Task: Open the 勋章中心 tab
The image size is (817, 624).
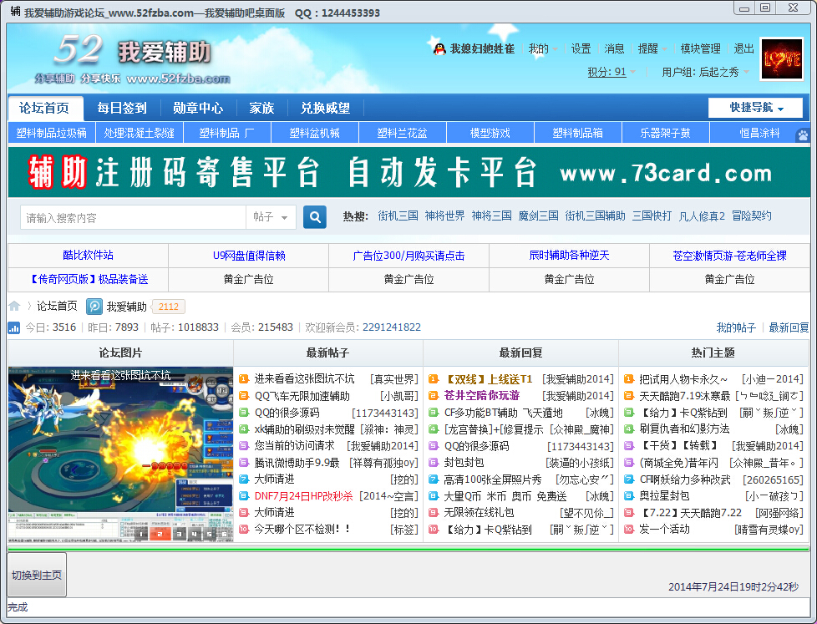Action: [198, 108]
